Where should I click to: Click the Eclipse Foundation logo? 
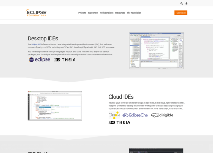[x=36, y=13]
